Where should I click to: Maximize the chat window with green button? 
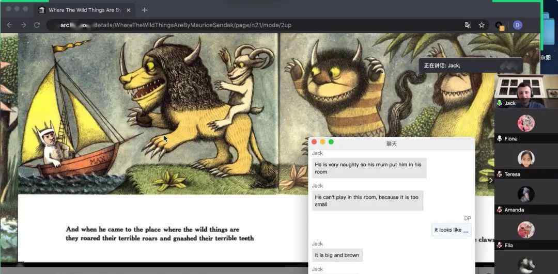[331, 142]
